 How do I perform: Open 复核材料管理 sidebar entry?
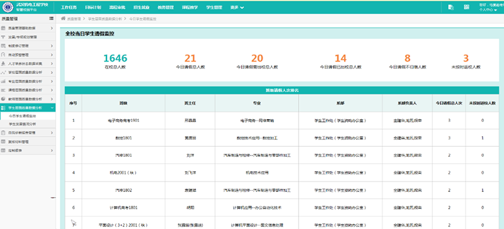(x=28, y=141)
